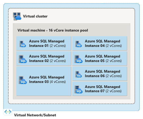Select the SQL icon for Instance 02

pyautogui.click(x=23, y=59)
